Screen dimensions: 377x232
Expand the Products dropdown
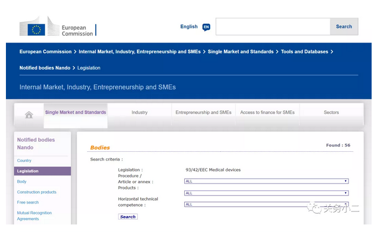coord(267,193)
